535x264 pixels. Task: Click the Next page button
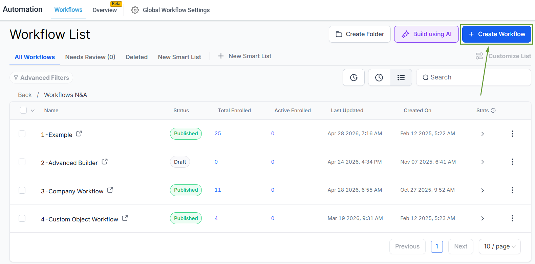tap(461, 246)
